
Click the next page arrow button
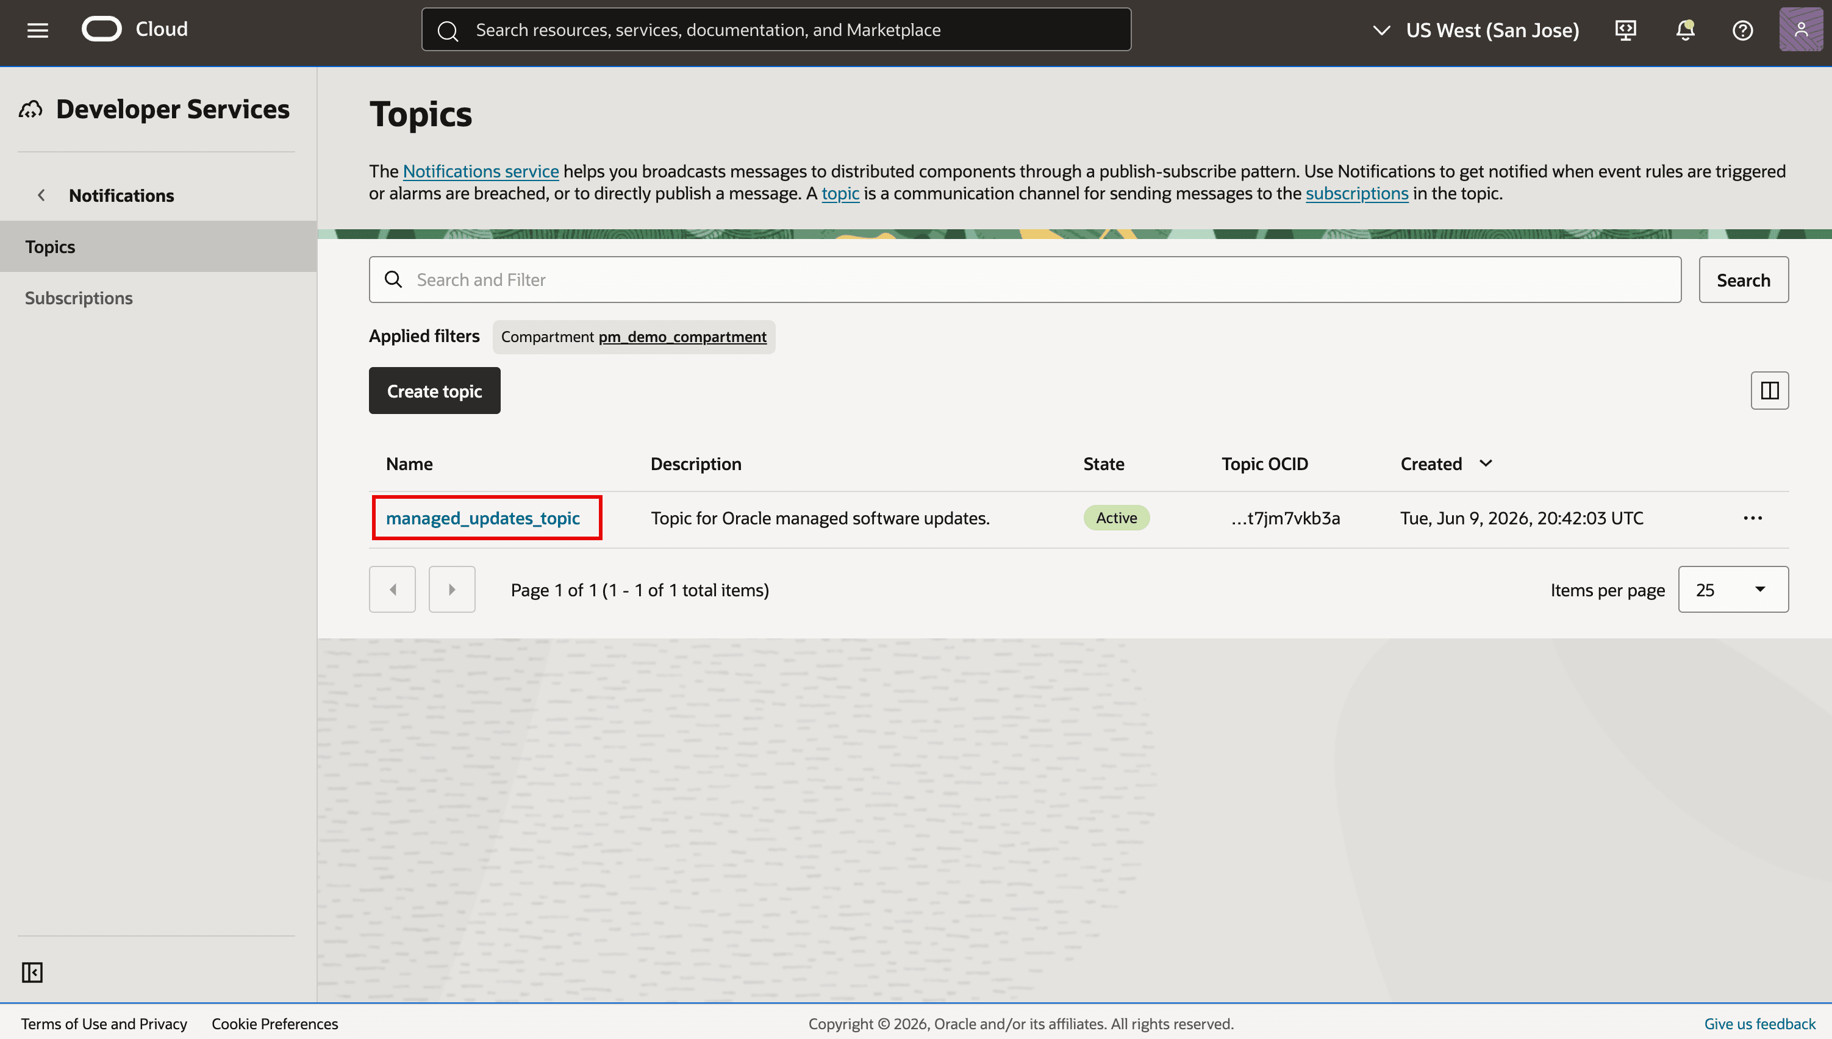452,590
